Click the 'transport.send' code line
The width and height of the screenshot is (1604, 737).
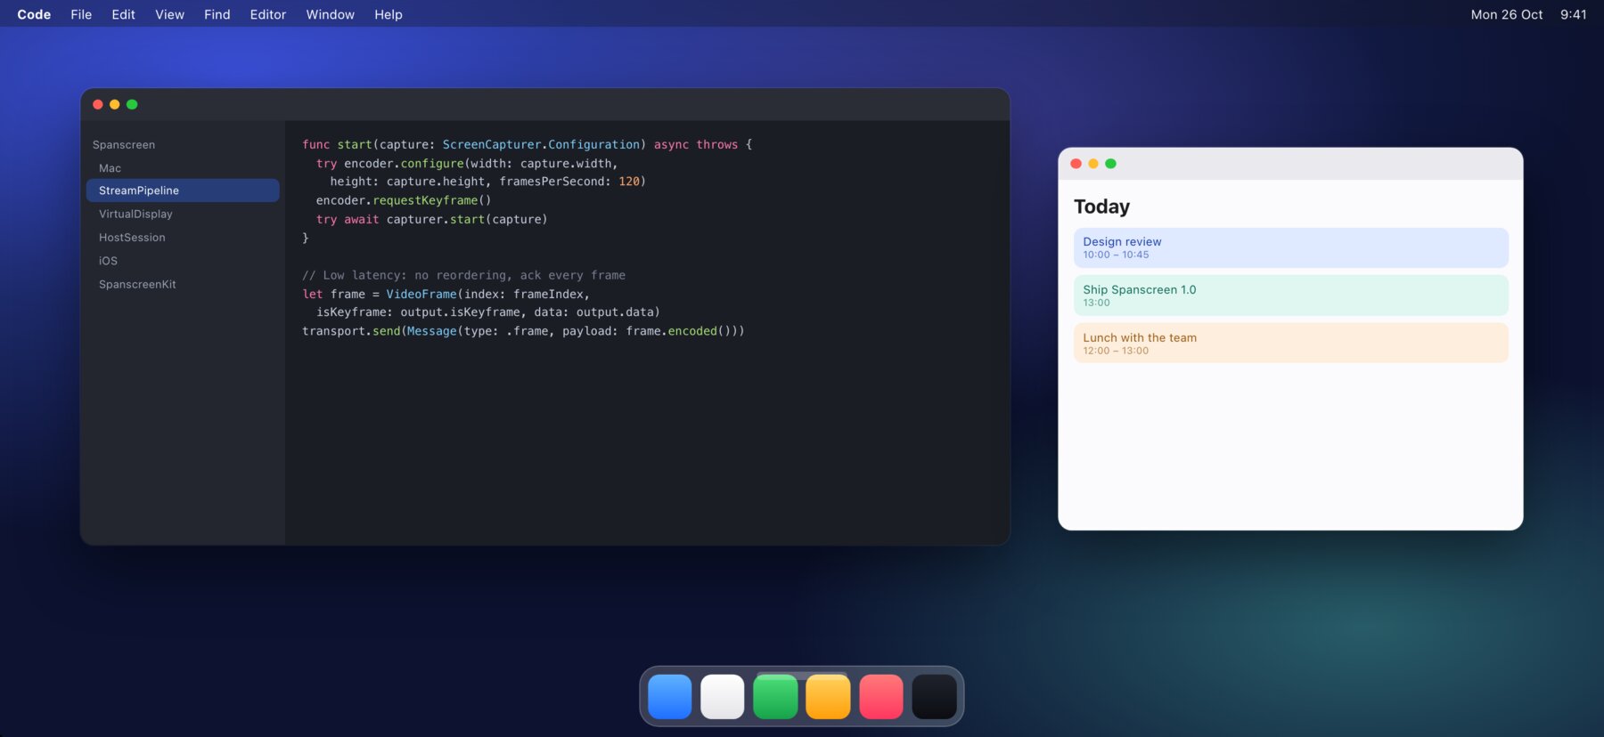coord(523,331)
